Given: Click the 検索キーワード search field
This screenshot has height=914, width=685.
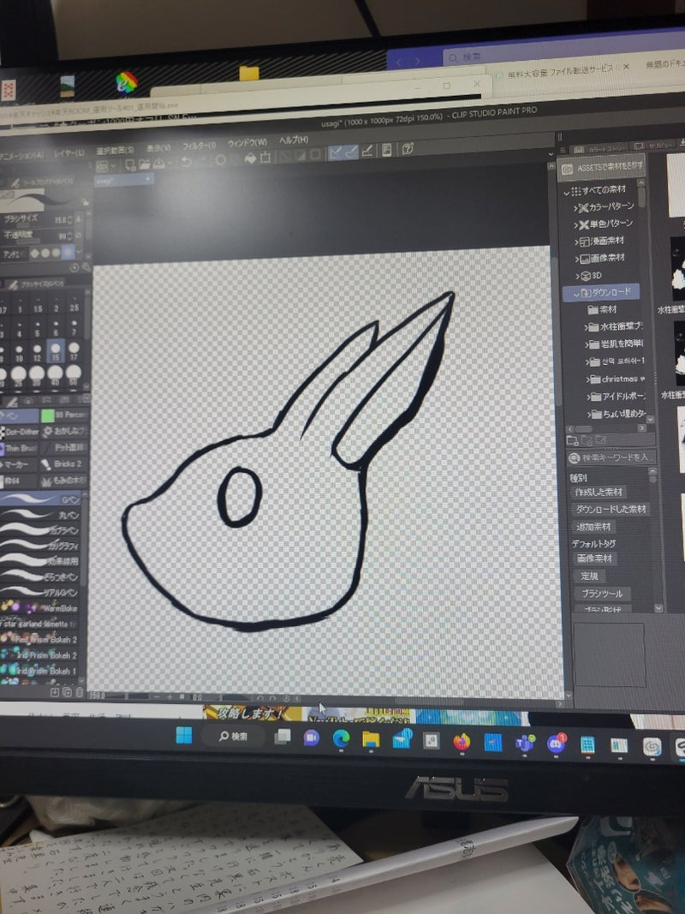Looking at the screenshot, I should tap(611, 457).
